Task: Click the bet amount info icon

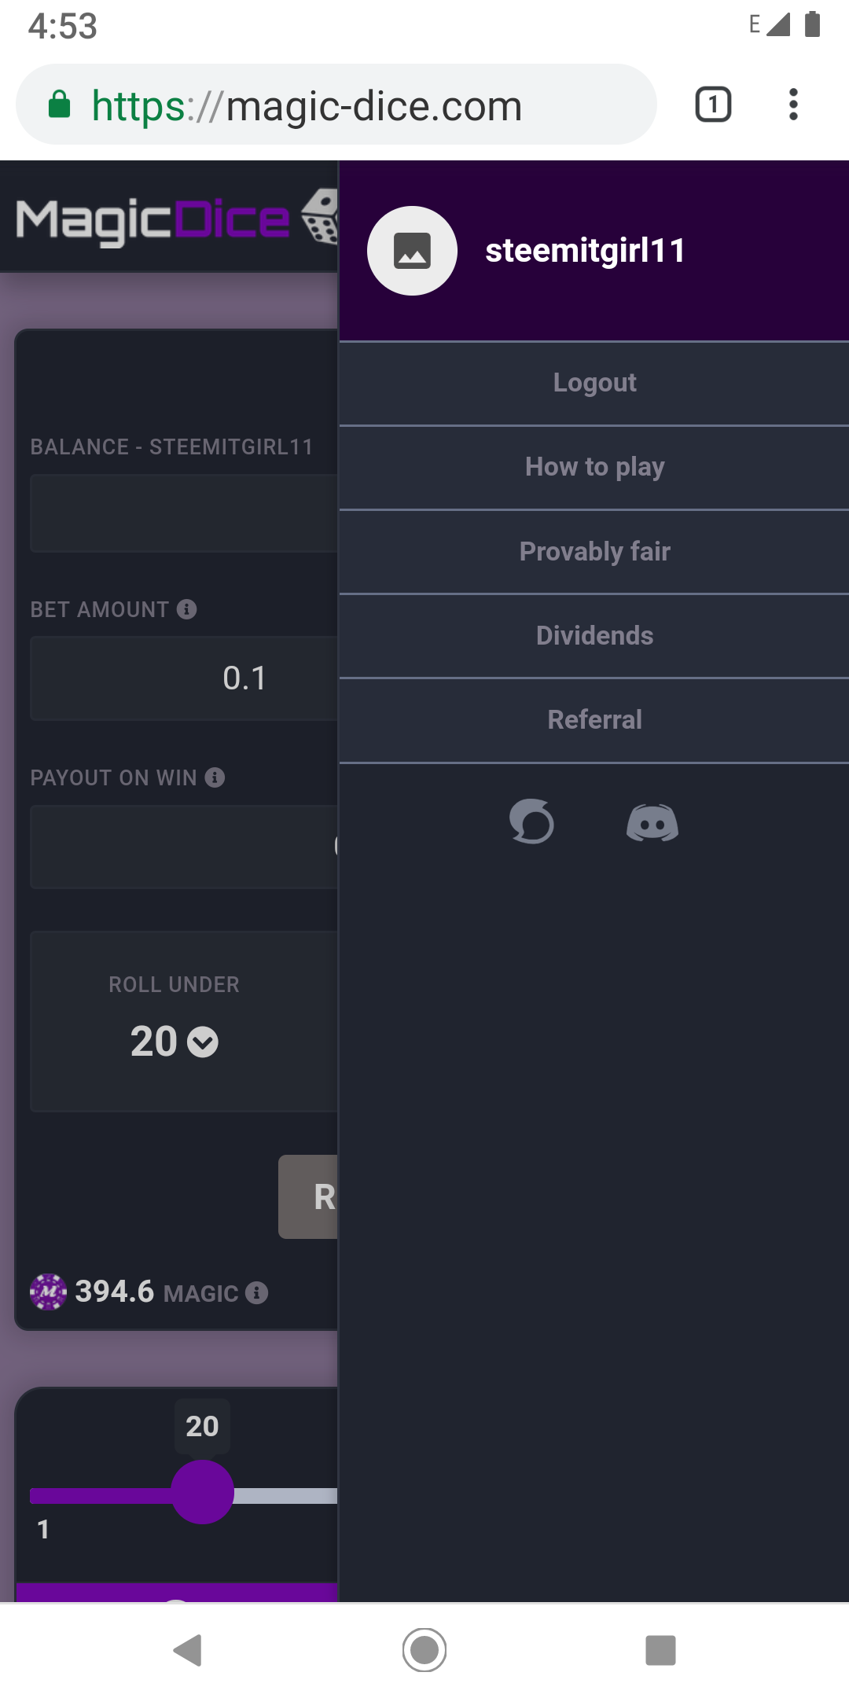Action: pos(187,609)
